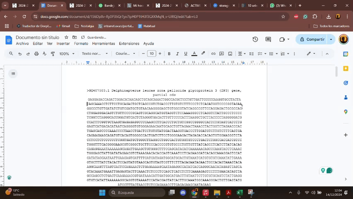Run spelling and grammar check

[45, 54]
